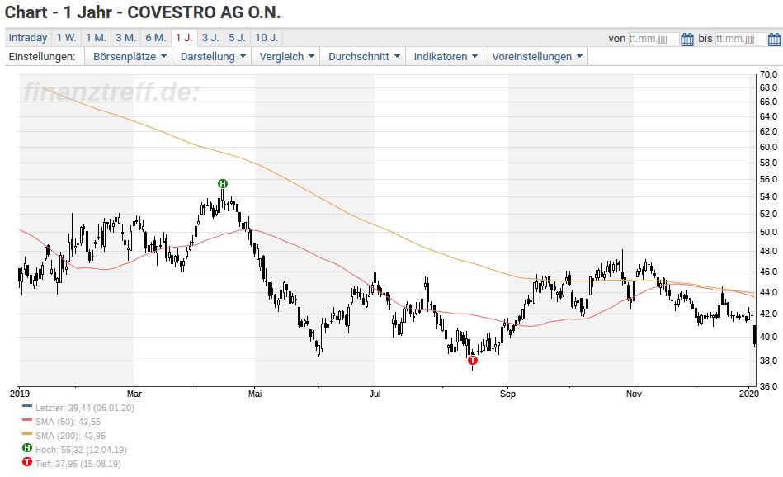Viewport: 783px width, 477px height.
Task: Click the red T icon in the legend
Action: pos(27,462)
